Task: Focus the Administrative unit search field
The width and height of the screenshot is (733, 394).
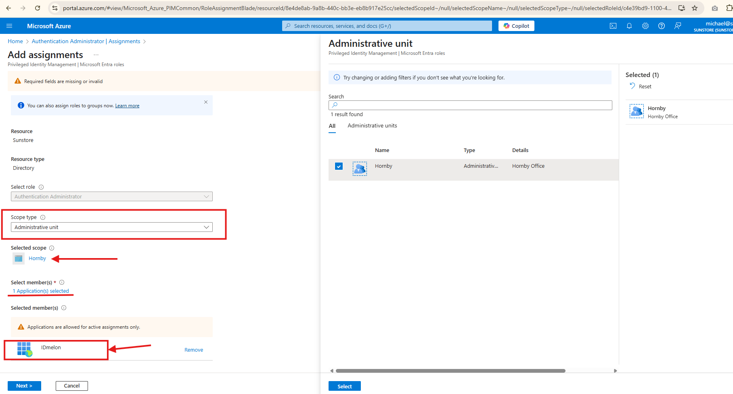Action: (x=470, y=105)
